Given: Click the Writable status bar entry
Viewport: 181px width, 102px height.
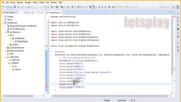Looking at the screenshot, I should coord(107,100).
